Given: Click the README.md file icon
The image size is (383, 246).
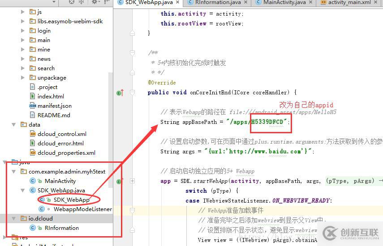Looking at the screenshot, I should [x=32, y=115].
